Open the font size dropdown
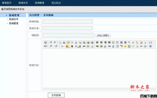This screenshot has height=98, width=157. (56, 46)
